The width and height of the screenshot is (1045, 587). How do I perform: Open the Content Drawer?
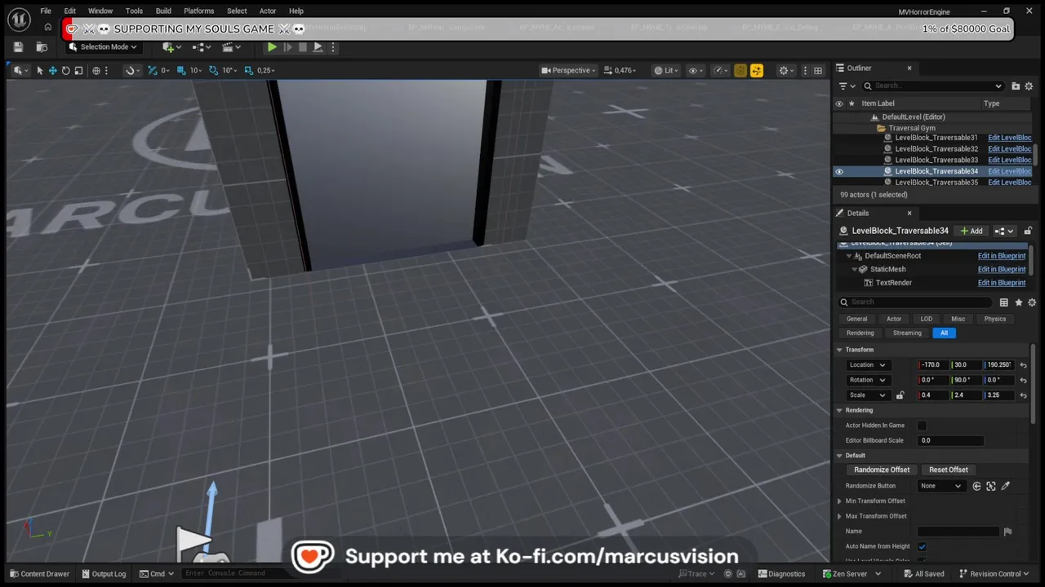38,574
